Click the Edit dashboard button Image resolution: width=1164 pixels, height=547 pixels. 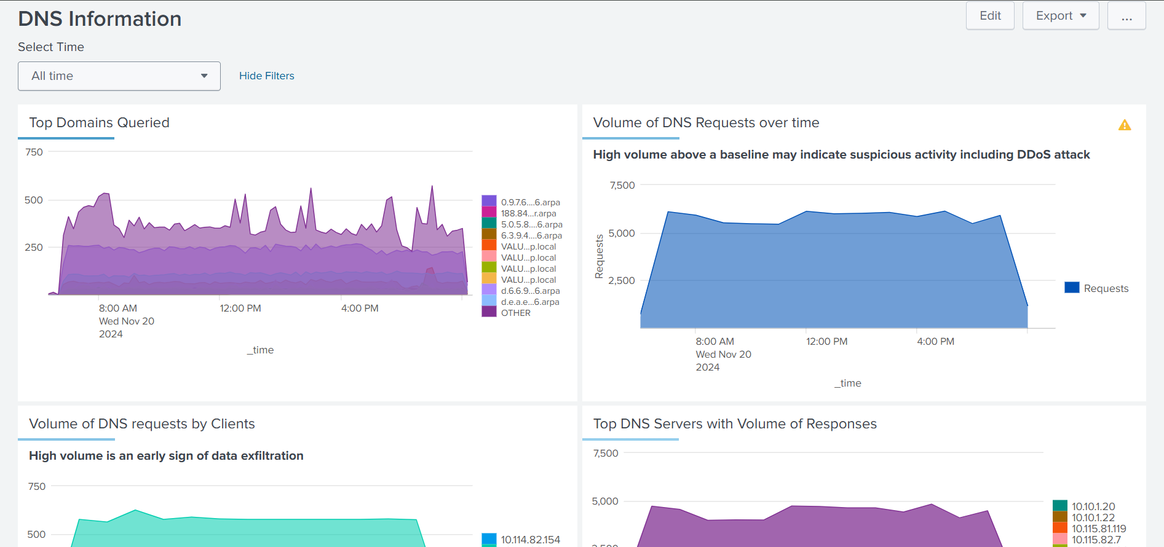tap(990, 15)
